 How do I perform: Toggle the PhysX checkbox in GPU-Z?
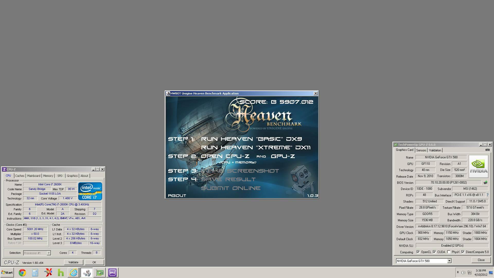[449, 252]
